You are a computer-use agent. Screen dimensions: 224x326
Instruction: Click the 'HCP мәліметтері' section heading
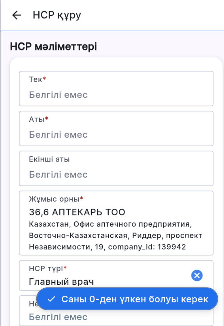[54, 47]
